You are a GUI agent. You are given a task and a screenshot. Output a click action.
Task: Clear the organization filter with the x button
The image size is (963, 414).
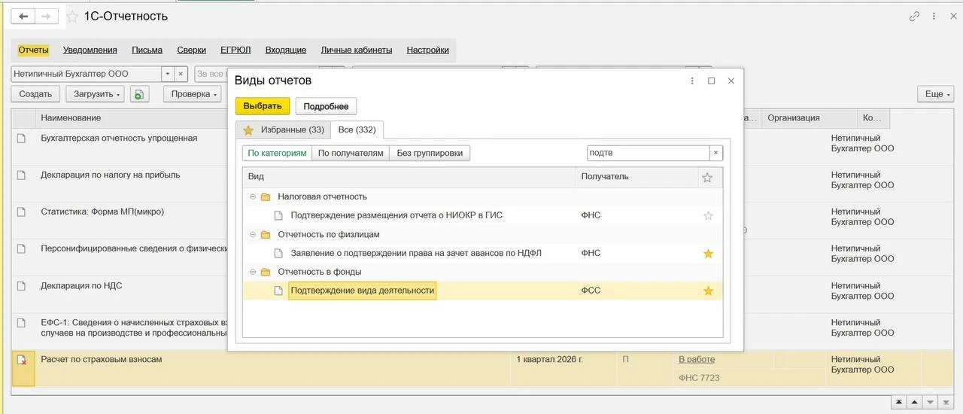[x=181, y=74]
